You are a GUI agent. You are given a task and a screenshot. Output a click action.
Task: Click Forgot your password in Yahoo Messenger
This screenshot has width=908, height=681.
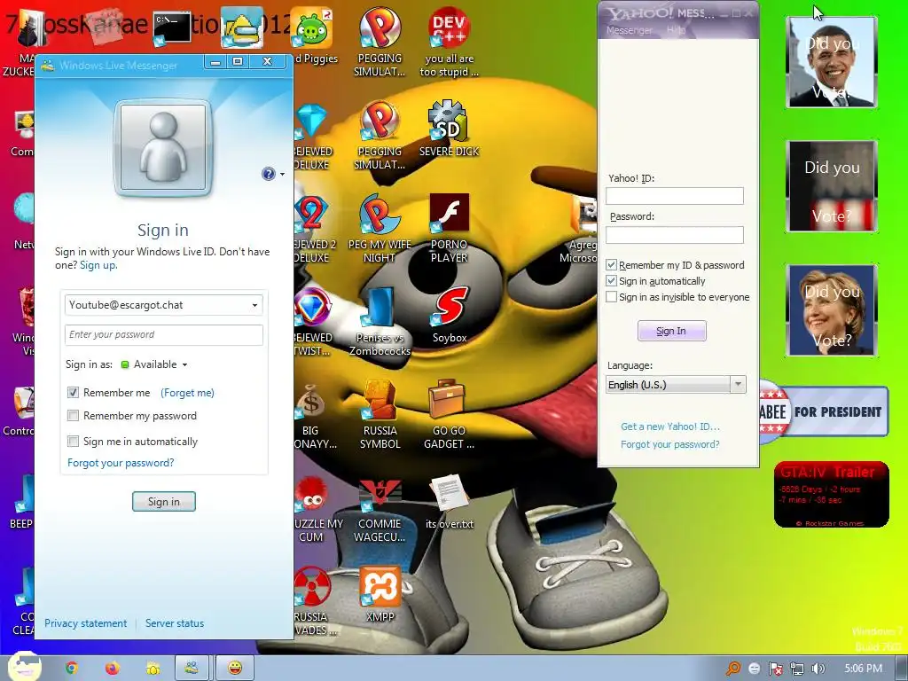(x=670, y=444)
